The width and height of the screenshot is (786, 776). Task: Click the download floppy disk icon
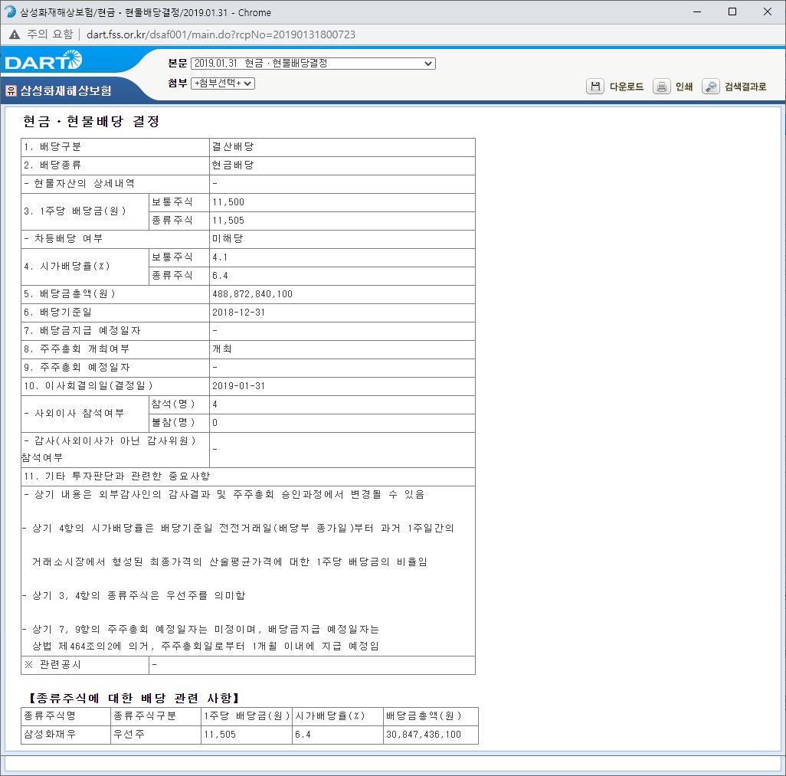coord(595,87)
